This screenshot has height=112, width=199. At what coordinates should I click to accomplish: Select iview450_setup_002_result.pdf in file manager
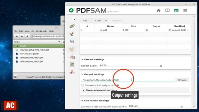tap(39, 50)
